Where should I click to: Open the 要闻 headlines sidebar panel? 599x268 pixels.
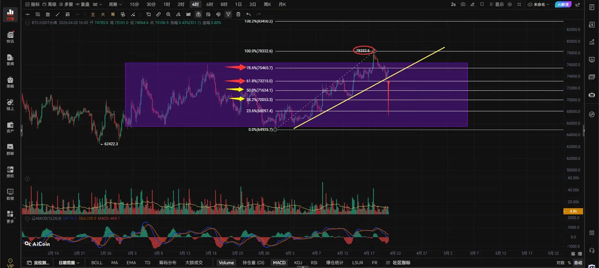click(10, 60)
